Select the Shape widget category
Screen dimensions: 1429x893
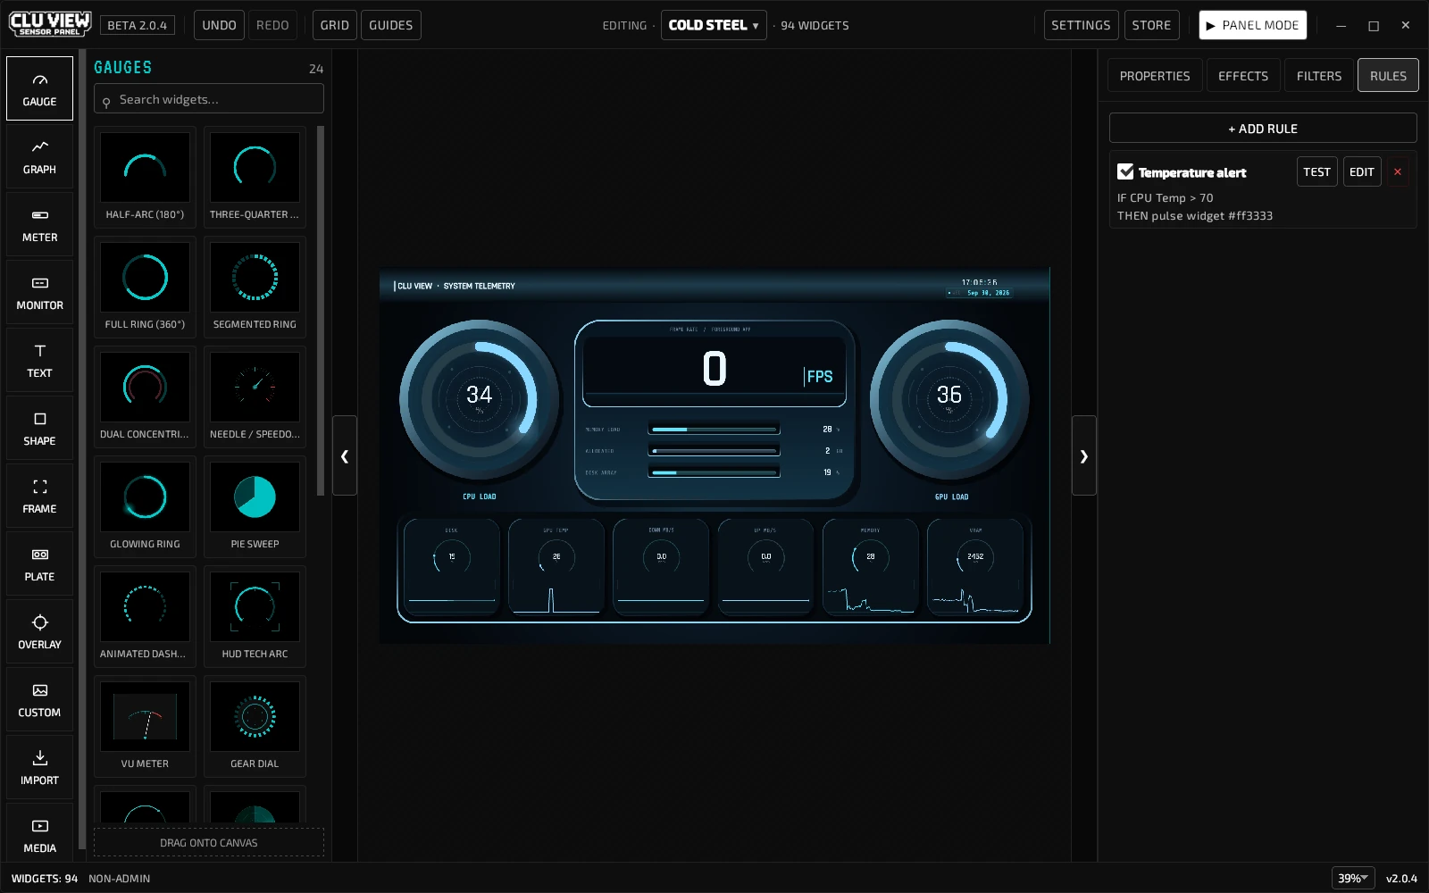pyautogui.click(x=39, y=428)
